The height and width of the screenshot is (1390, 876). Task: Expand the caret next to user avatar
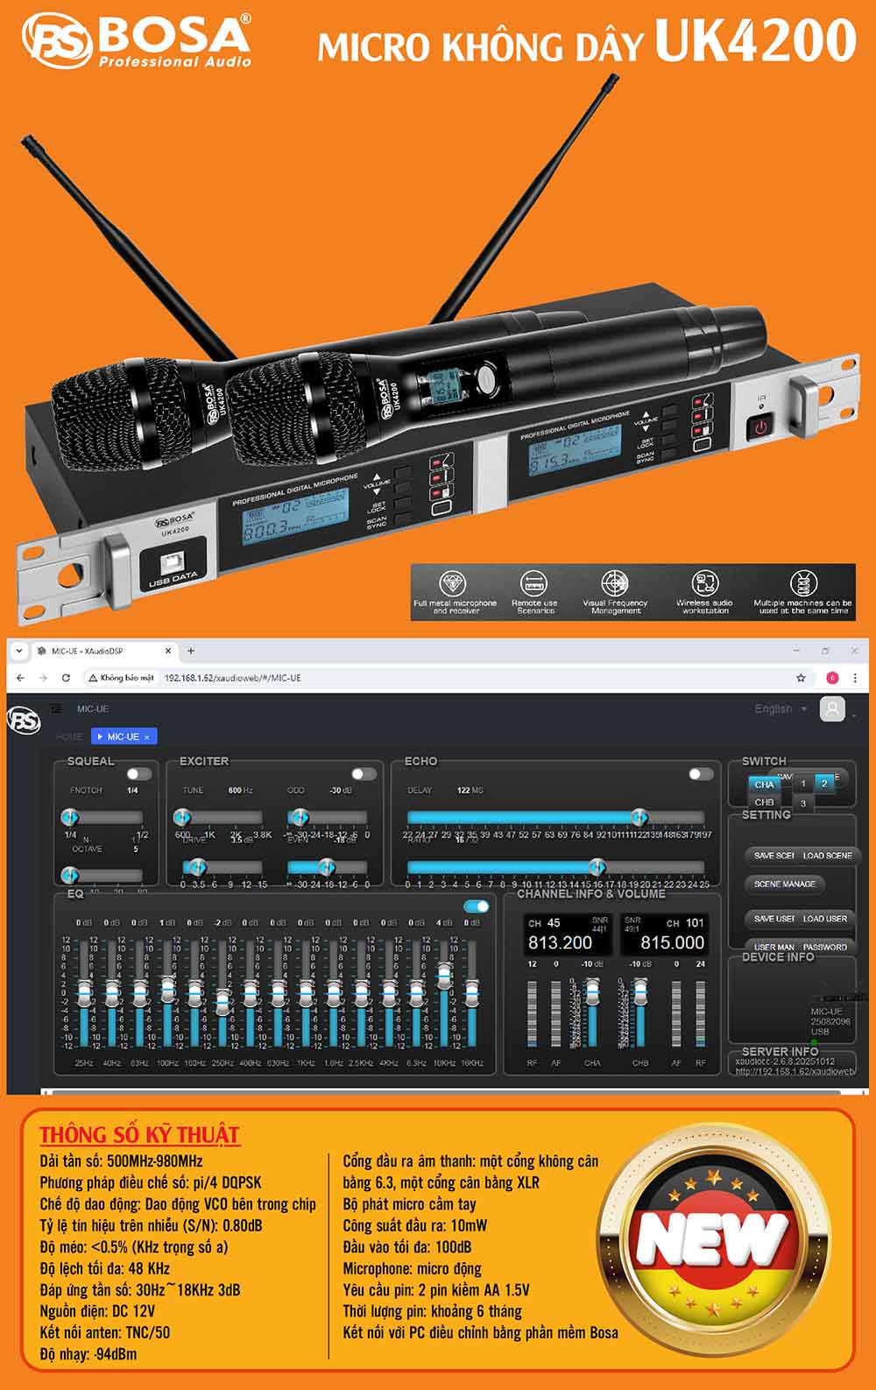click(854, 716)
